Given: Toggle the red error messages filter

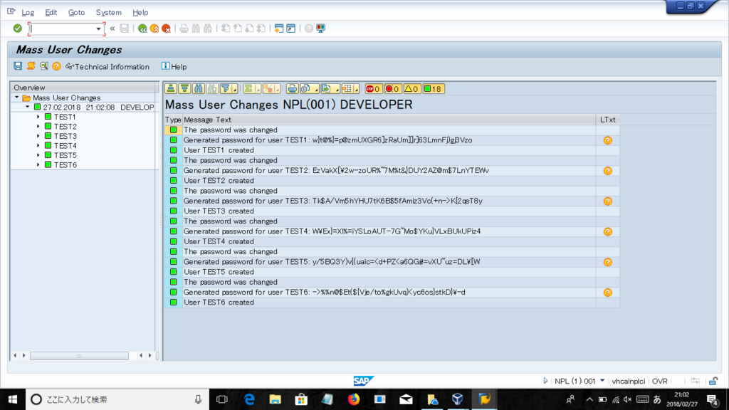Looking at the screenshot, I should click(393, 88).
